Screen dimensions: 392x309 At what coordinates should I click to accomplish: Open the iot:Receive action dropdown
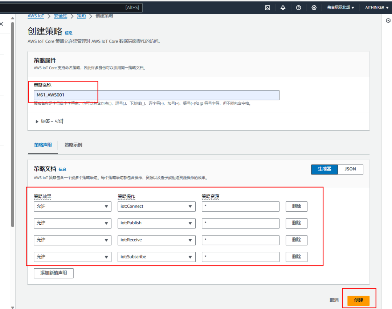[156, 240]
